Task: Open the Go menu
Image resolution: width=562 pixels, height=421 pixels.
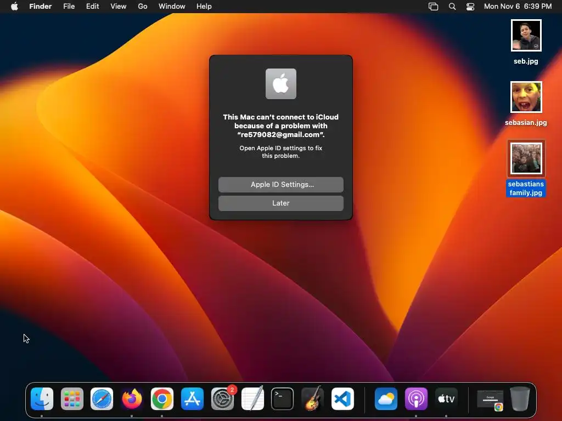Action: pyautogui.click(x=143, y=7)
